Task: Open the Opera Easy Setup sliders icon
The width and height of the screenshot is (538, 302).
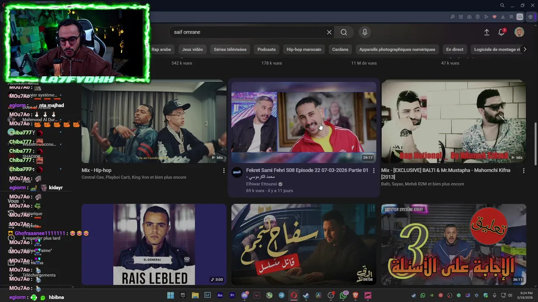Action: point(512,17)
